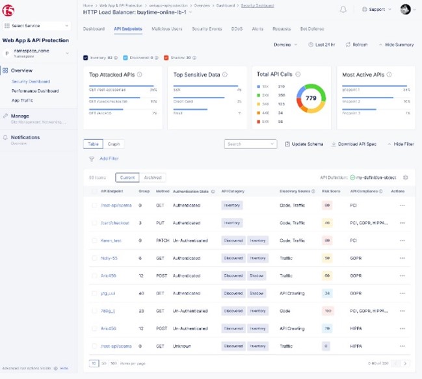Click the Add Filter funnel icon
Viewport: 422px width, 379px height.
[92, 159]
